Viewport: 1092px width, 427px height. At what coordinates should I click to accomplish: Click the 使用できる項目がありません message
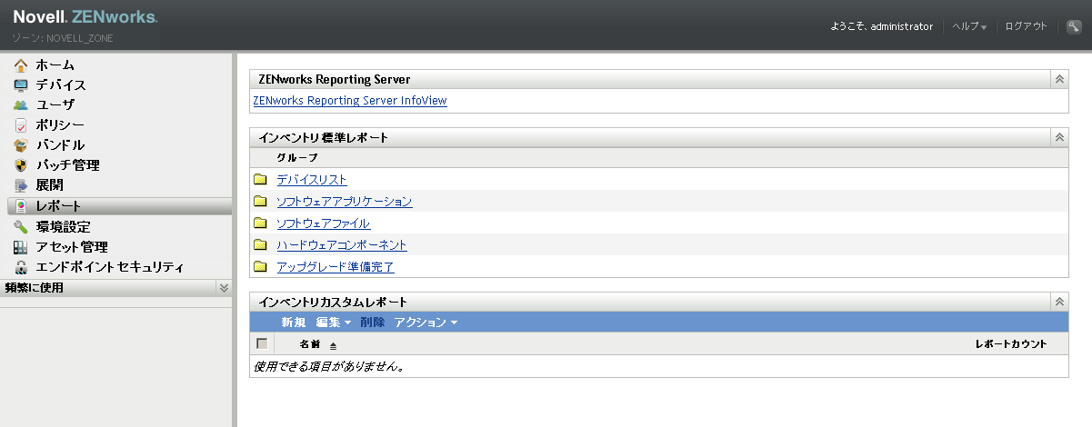[x=328, y=367]
